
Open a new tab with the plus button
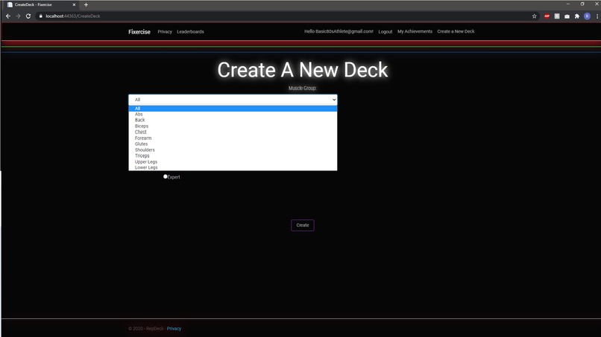tap(86, 4)
